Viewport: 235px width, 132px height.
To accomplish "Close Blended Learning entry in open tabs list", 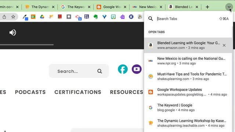I will click(x=224, y=45).
